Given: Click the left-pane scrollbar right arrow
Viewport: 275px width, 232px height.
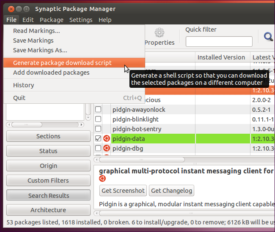Looking at the screenshot, I should pos(81,125).
